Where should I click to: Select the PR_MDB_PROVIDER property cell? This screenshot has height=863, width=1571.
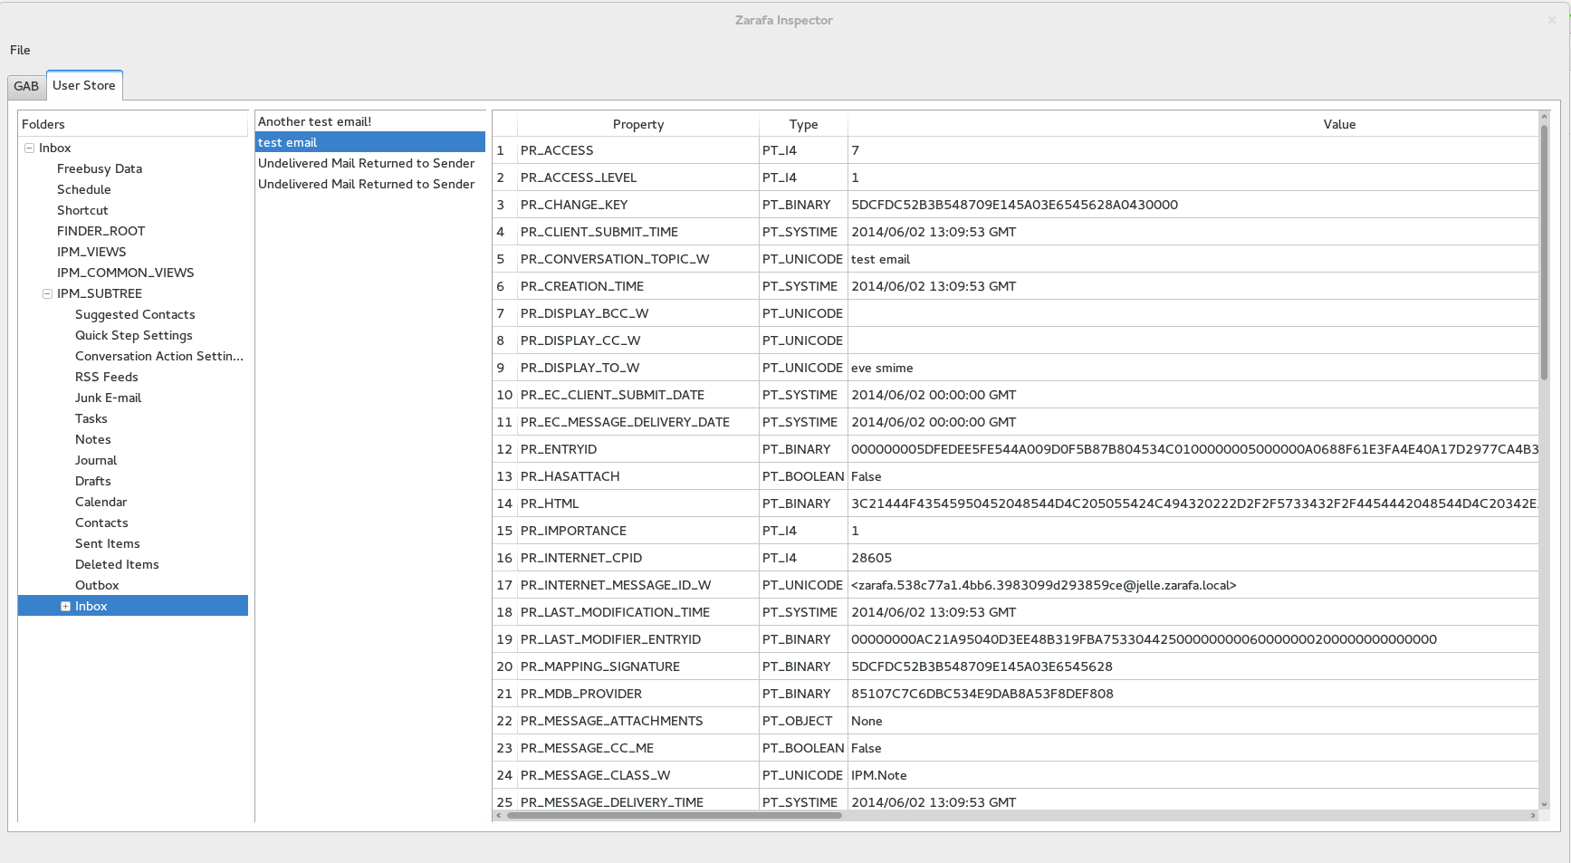pyautogui.click(x=638, y=694)
